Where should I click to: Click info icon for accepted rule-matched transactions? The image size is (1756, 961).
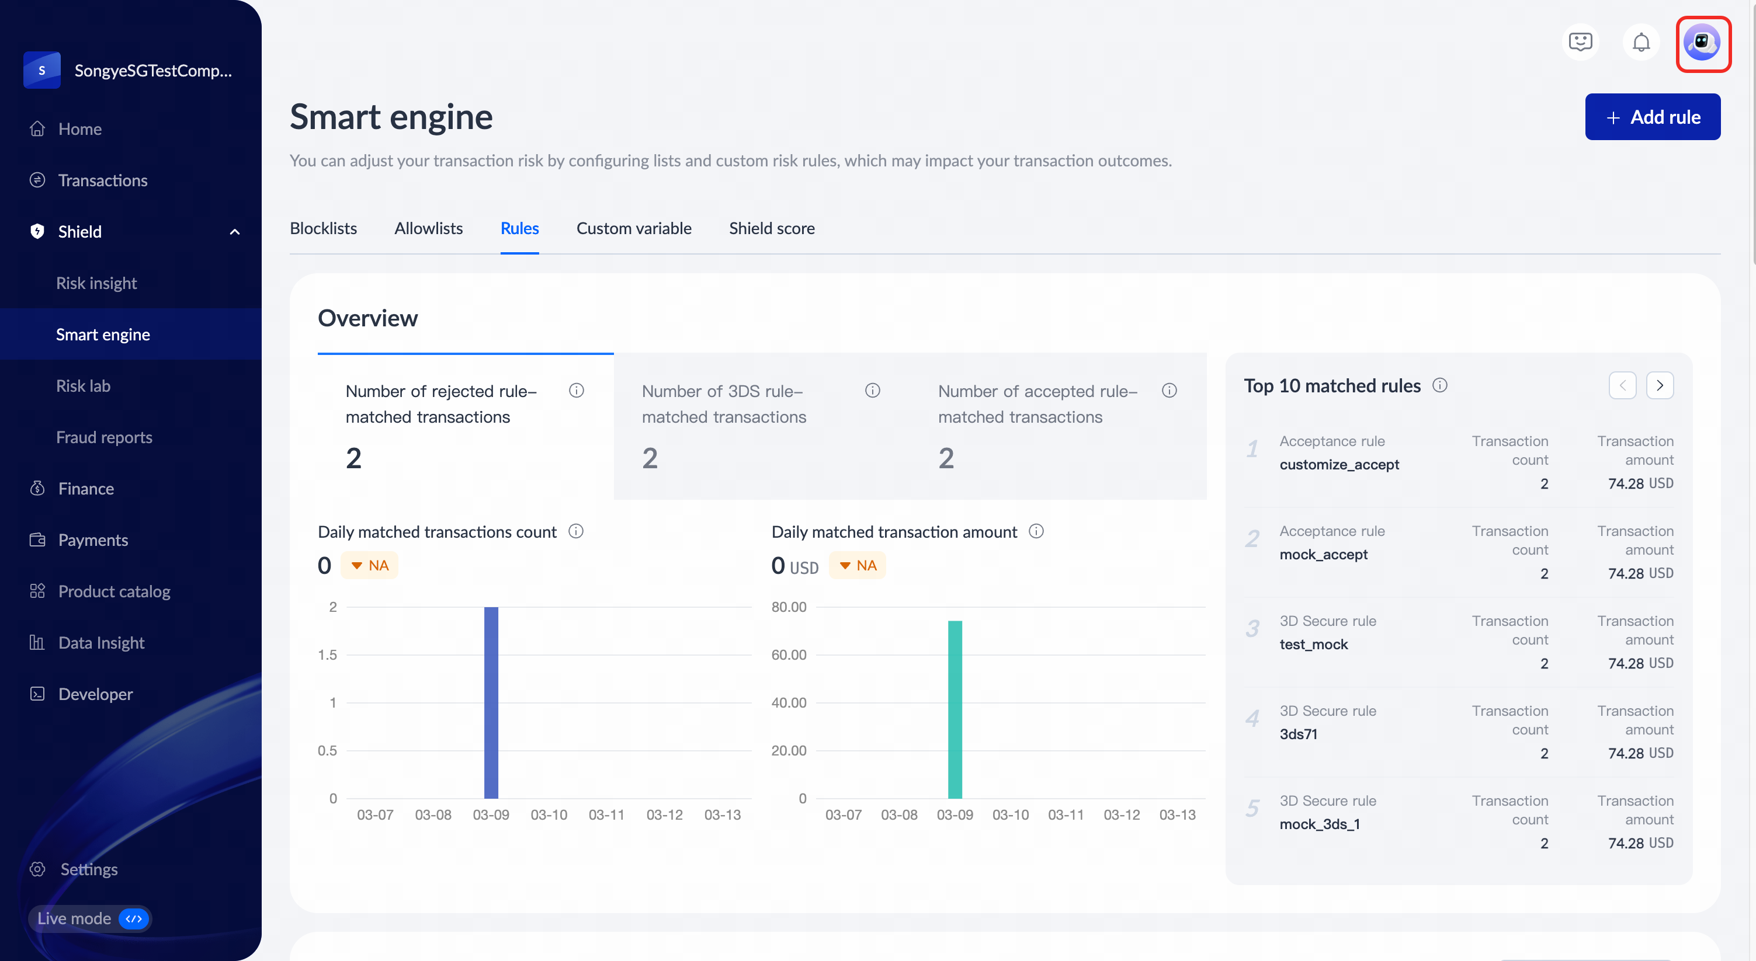pos(1169,390)
